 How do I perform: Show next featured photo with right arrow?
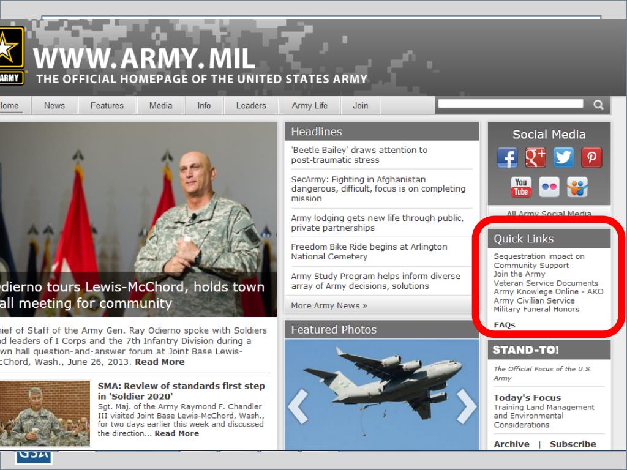point(466,406)
